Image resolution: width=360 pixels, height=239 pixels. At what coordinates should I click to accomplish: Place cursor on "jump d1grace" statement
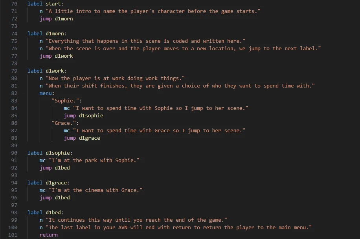click(x=82, y=138)
